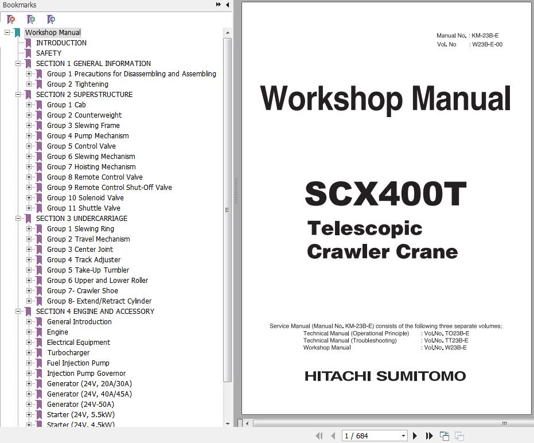Screen dimensions: 534x443
Task: Expand Group 4 Pump Mechanism bookmark
Action: (29, 136)
